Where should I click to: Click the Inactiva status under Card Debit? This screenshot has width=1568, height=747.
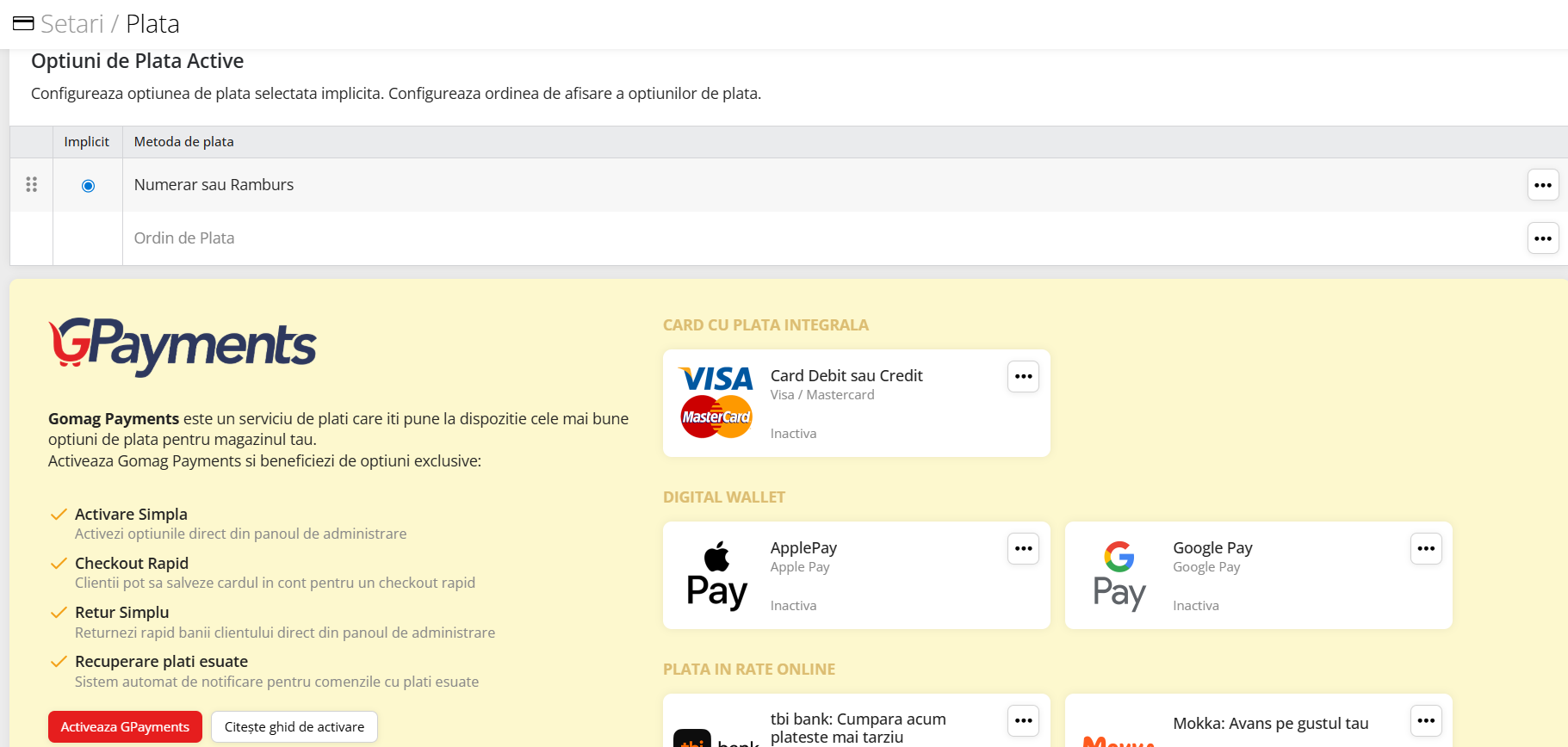tap(793, 434)
